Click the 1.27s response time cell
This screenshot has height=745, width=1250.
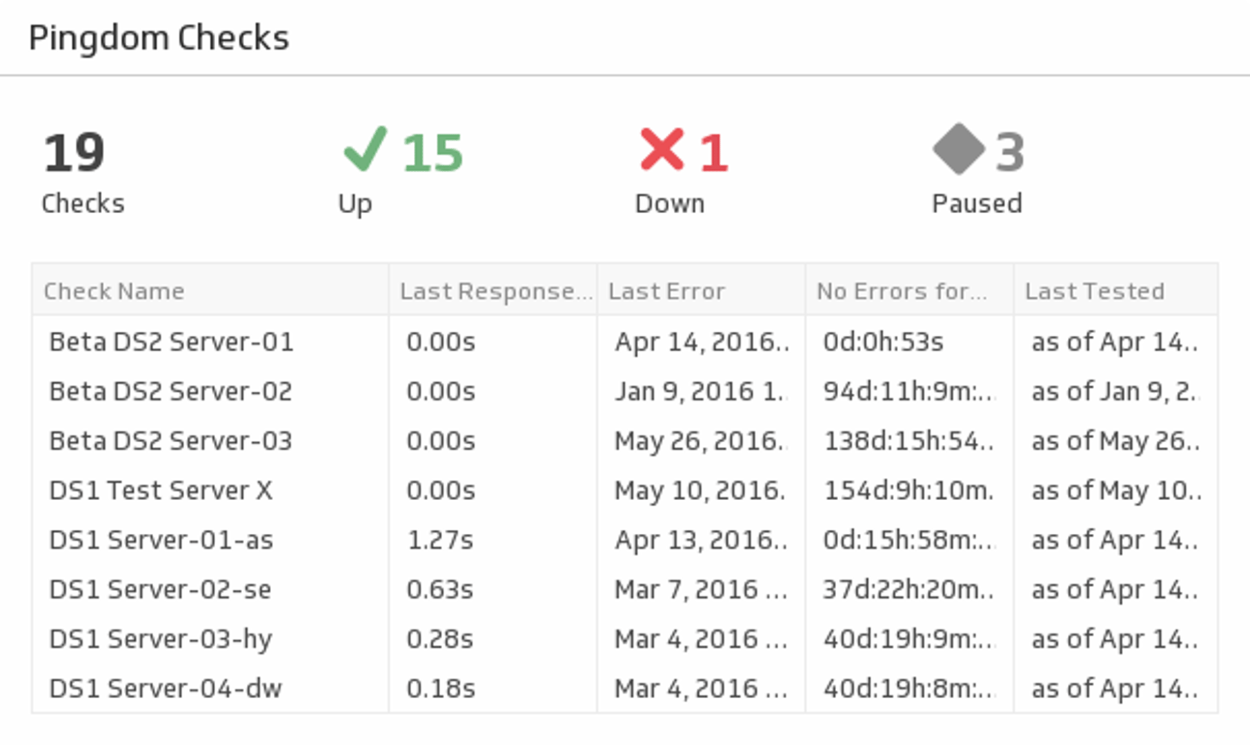point(440,540)
